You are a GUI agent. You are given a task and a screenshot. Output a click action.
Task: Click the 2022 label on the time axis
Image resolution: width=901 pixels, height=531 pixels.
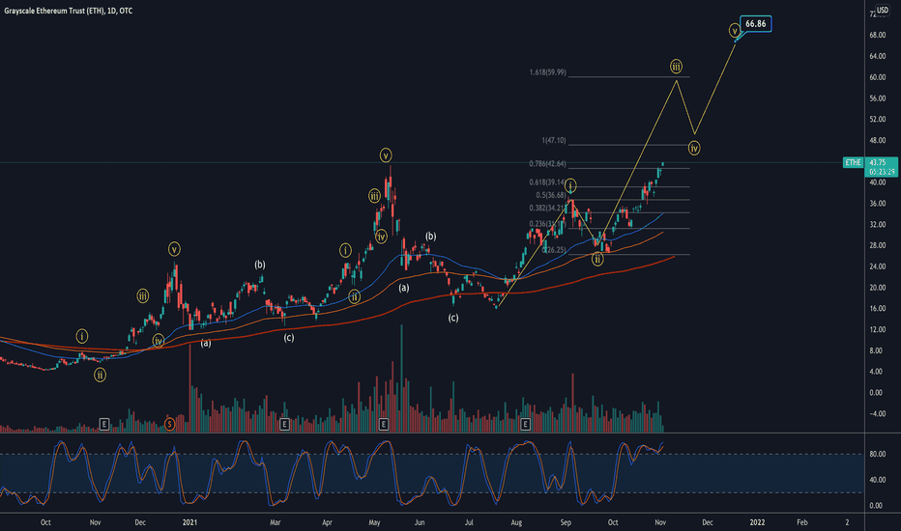pyautogui.click(x=757, y=522)
